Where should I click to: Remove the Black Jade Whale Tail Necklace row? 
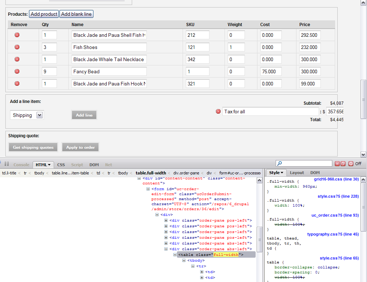pyautogui.click(x=17, y=59)
